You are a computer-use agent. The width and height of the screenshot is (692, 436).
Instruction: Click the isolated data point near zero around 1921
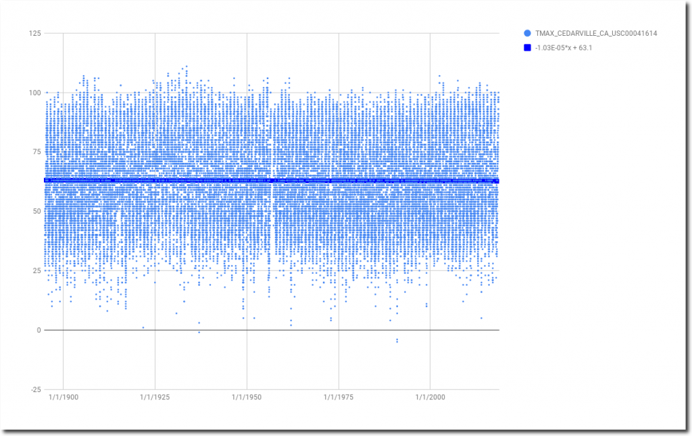tap(143, 328)
